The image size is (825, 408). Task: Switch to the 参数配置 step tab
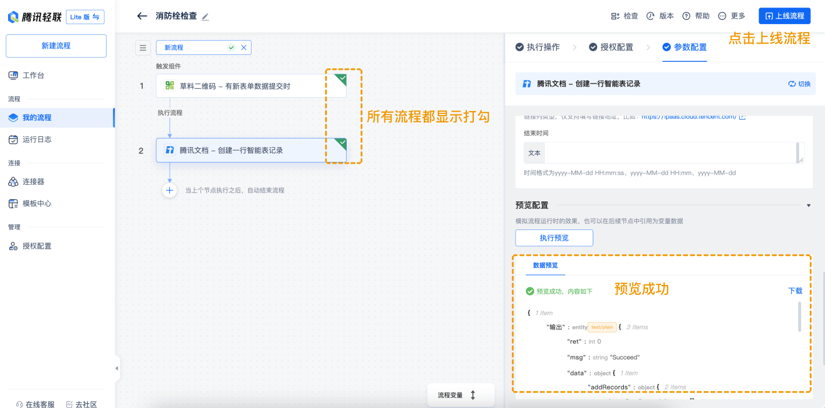[685, 47]
